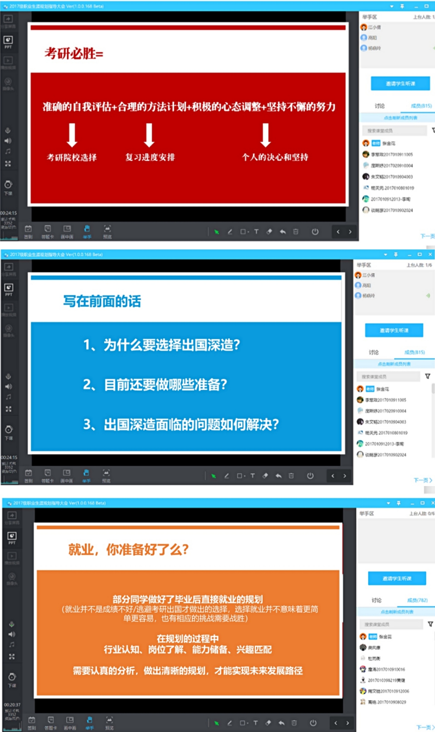The image size is (435, 732).
Task: Open the member filter funnel in the 成员(815) blue-slide window
Action: click(x=427, y=376)
